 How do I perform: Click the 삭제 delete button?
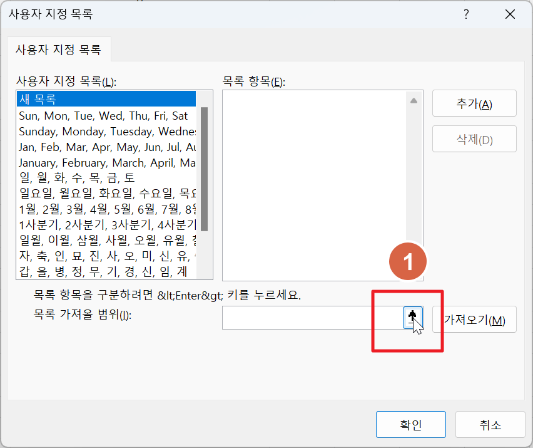474,138
